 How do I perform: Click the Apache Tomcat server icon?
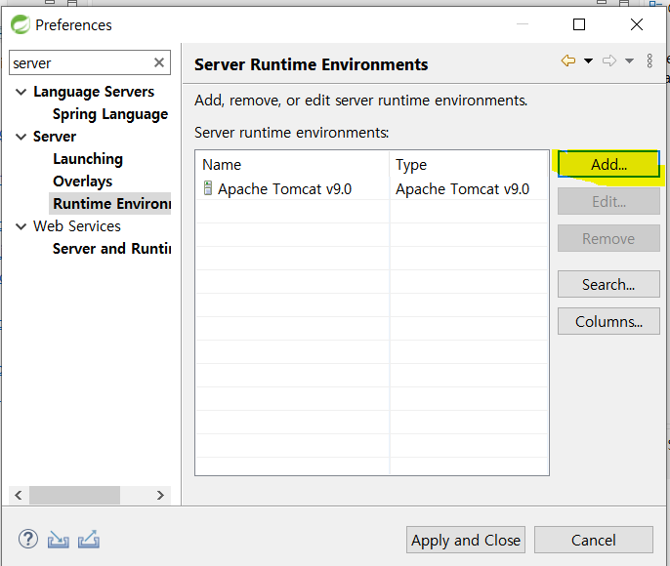pyautogui.click(x=208, y=188)
